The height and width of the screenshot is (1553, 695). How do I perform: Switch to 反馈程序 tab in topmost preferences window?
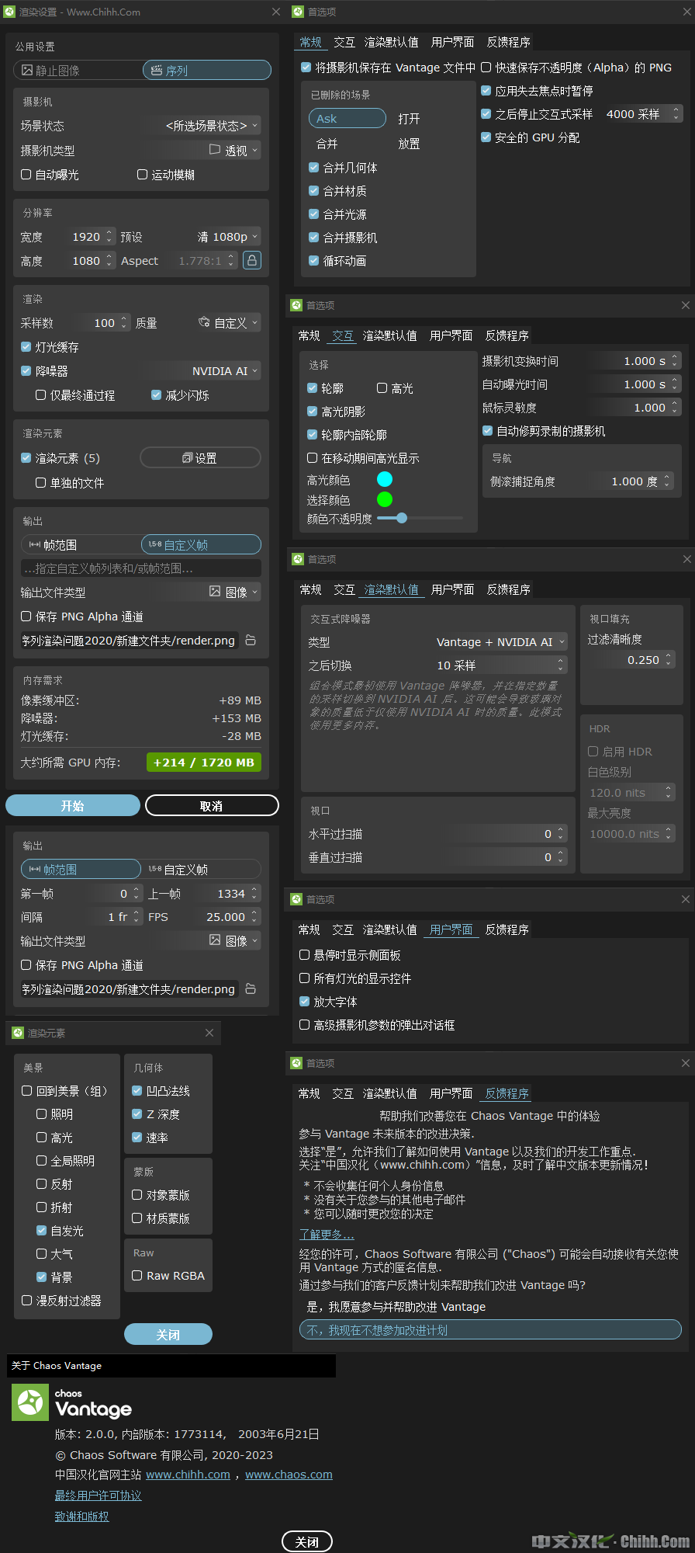click(508, 42)
